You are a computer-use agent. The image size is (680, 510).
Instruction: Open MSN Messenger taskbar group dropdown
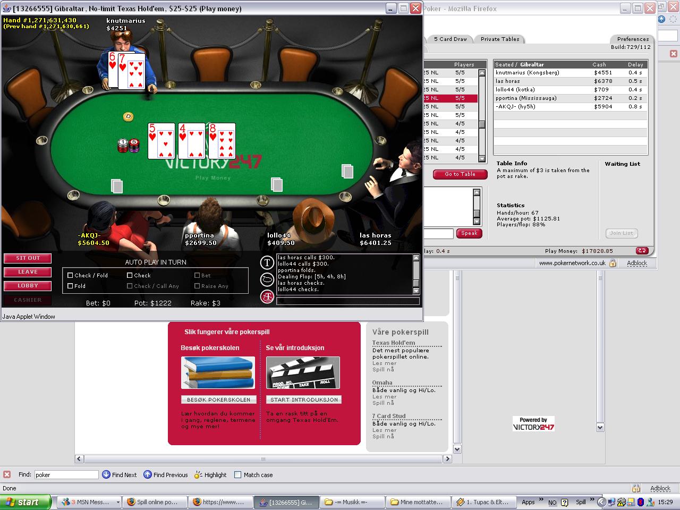118,502
